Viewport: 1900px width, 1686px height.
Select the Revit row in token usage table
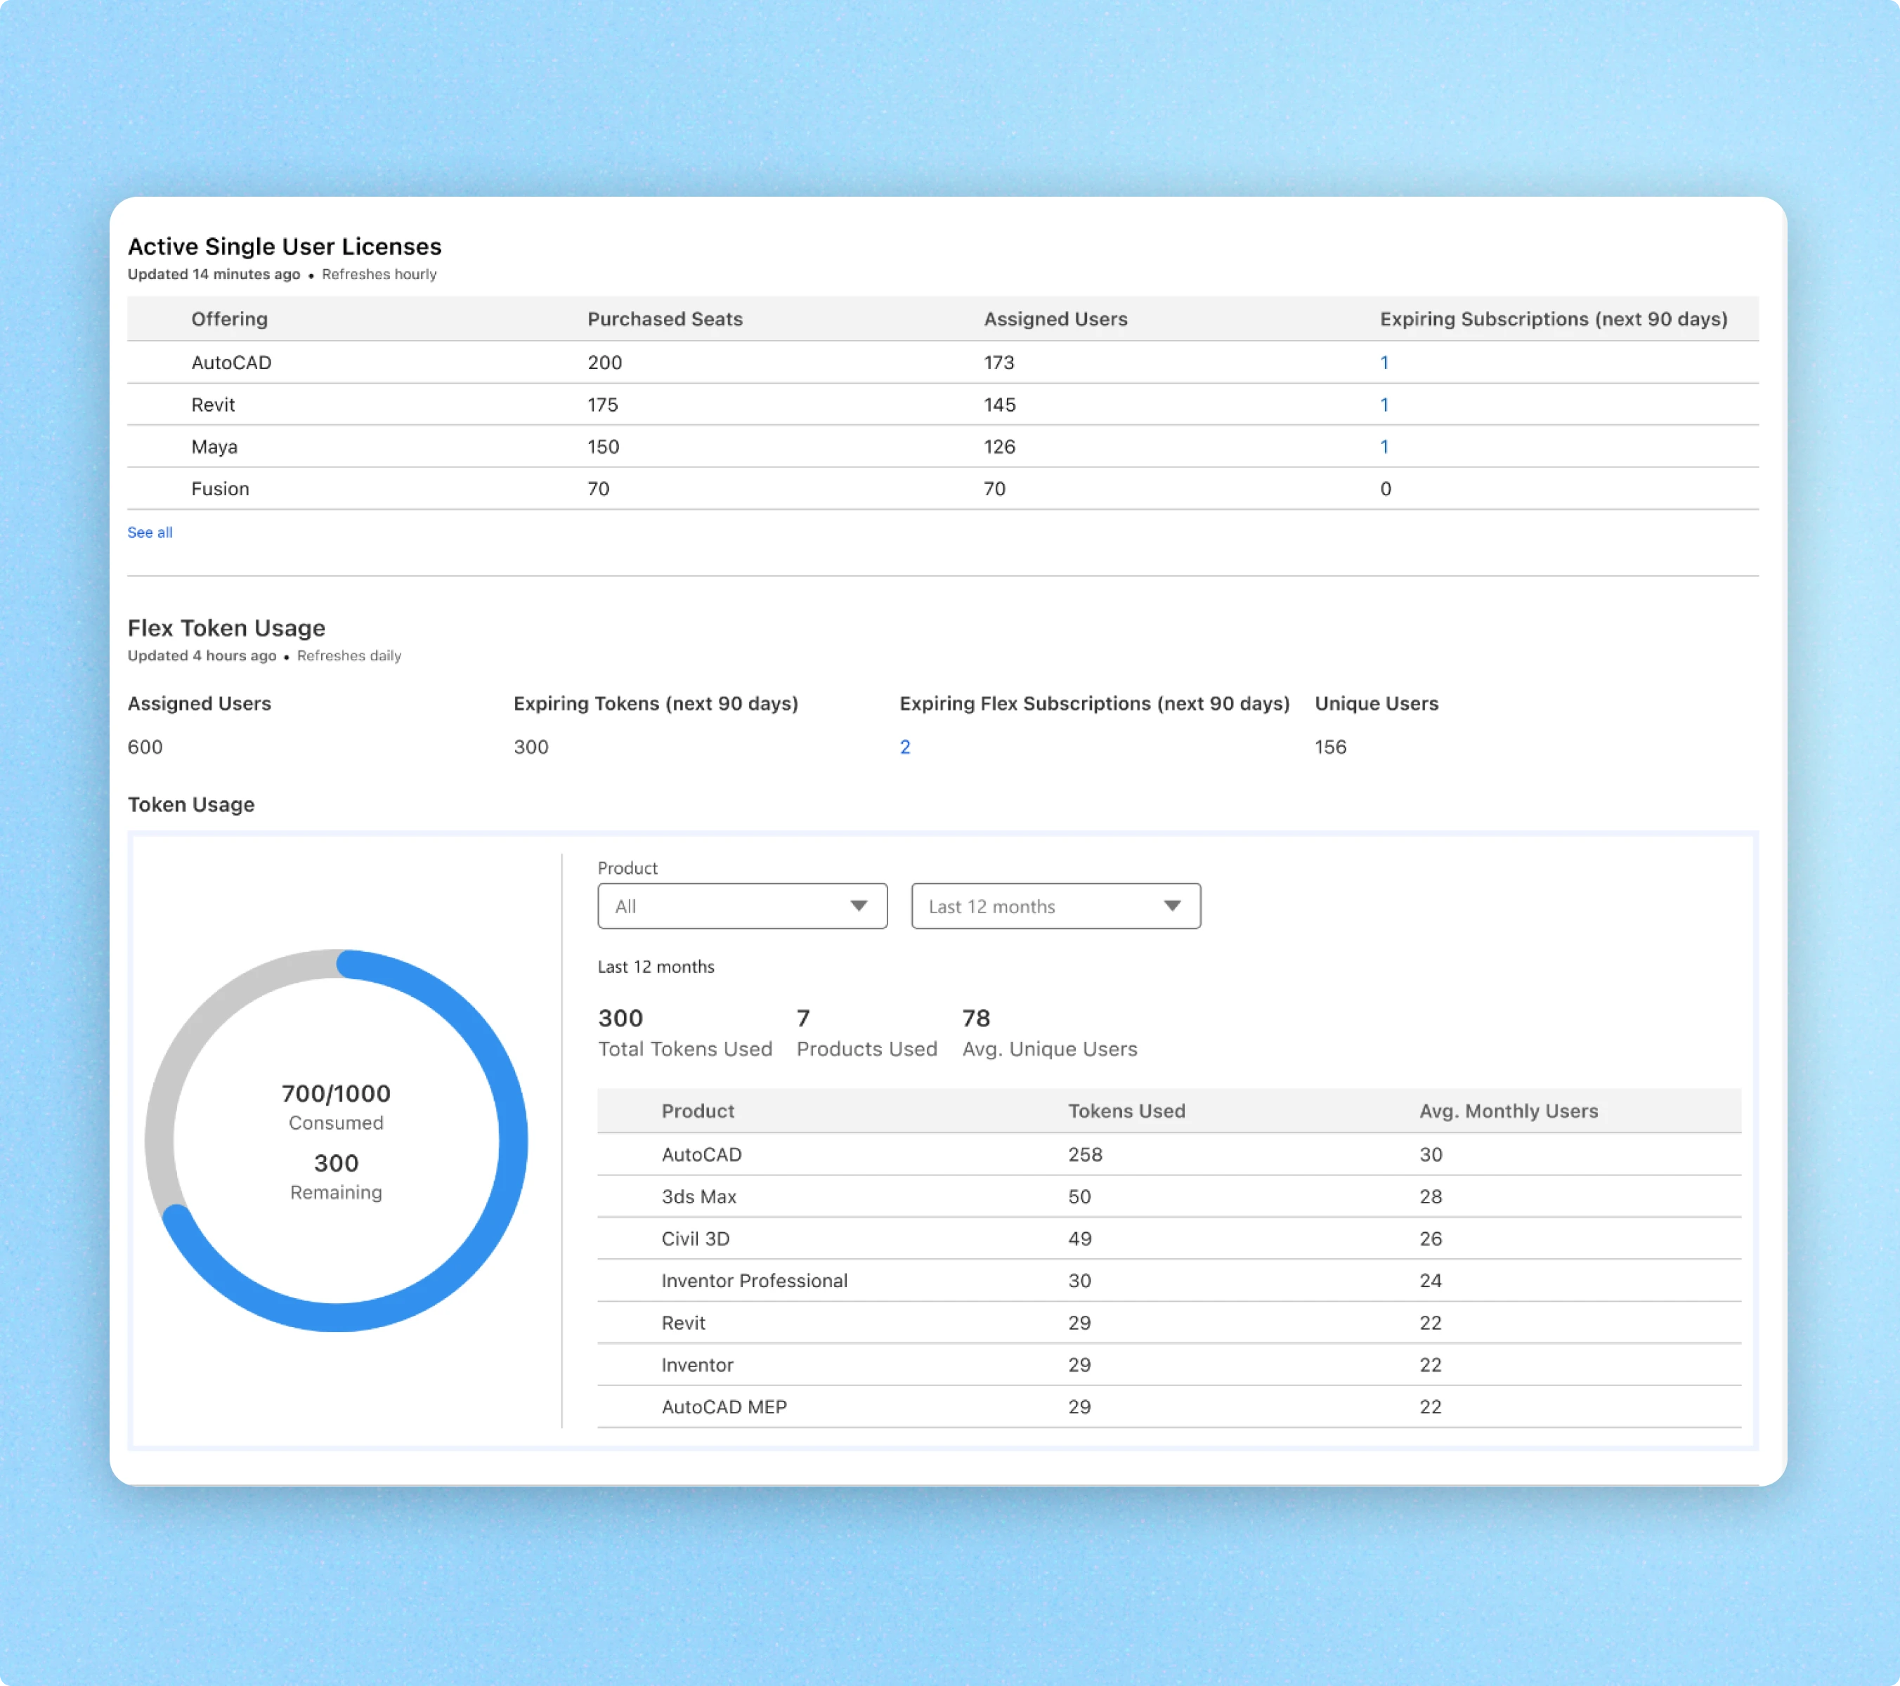pos(1169,1323)
